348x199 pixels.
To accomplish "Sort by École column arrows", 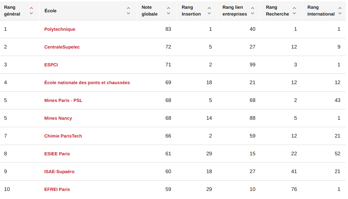I will pyautogui.click(x=128, y=11).
